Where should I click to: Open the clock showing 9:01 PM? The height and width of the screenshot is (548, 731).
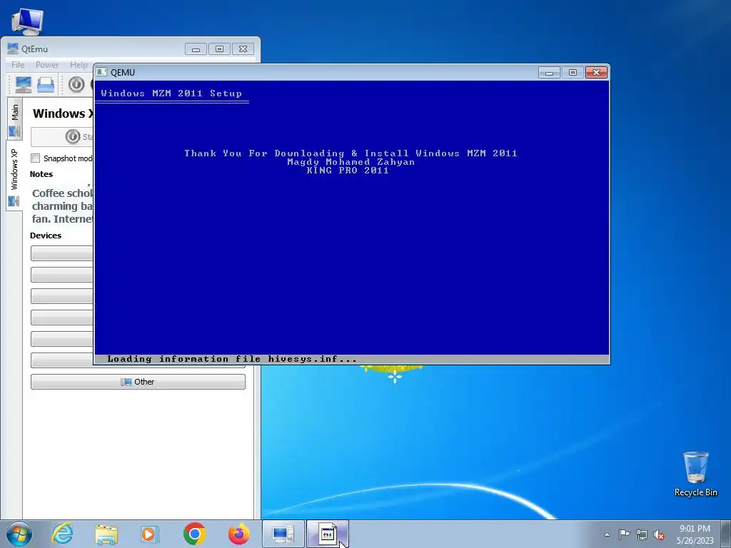[x=695, y=534]
